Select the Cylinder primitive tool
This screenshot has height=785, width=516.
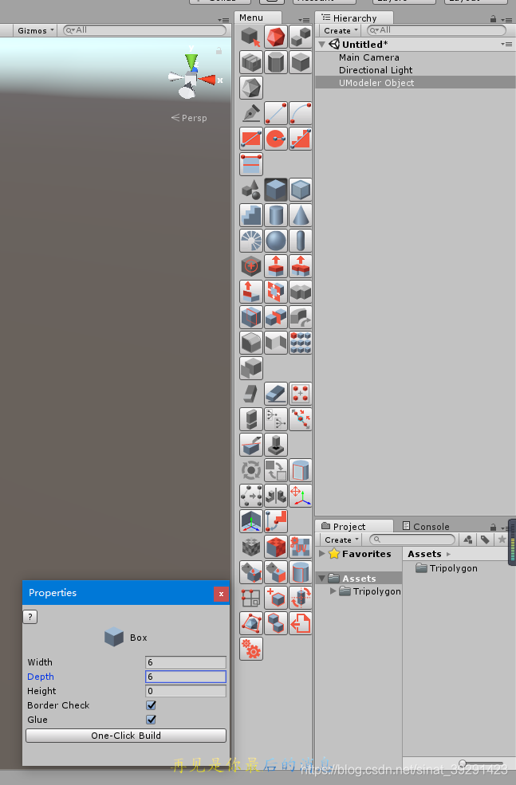click(276, 215)
